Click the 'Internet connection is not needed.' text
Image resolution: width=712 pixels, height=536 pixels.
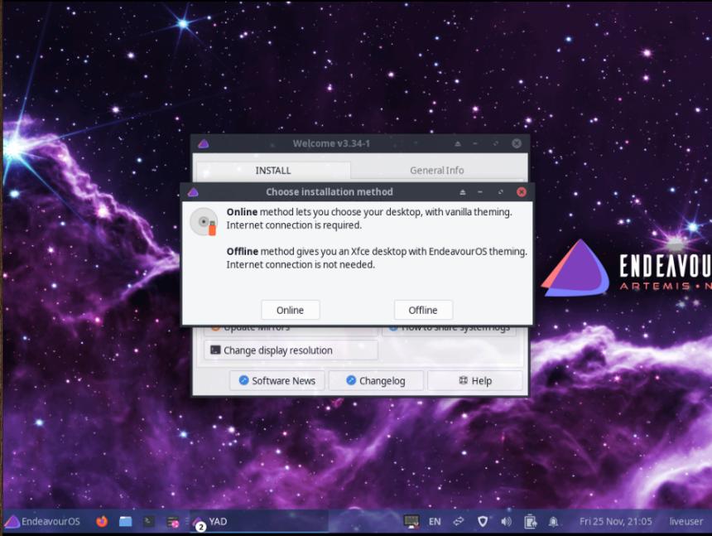pyautogui.click(x=301, y=264)
